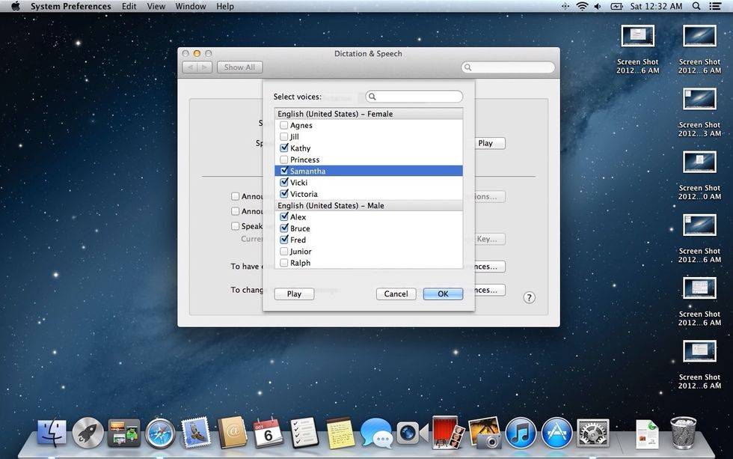Cancel the voice selection sheet
Screen dimensions: 733x459
tap(396, 294)
